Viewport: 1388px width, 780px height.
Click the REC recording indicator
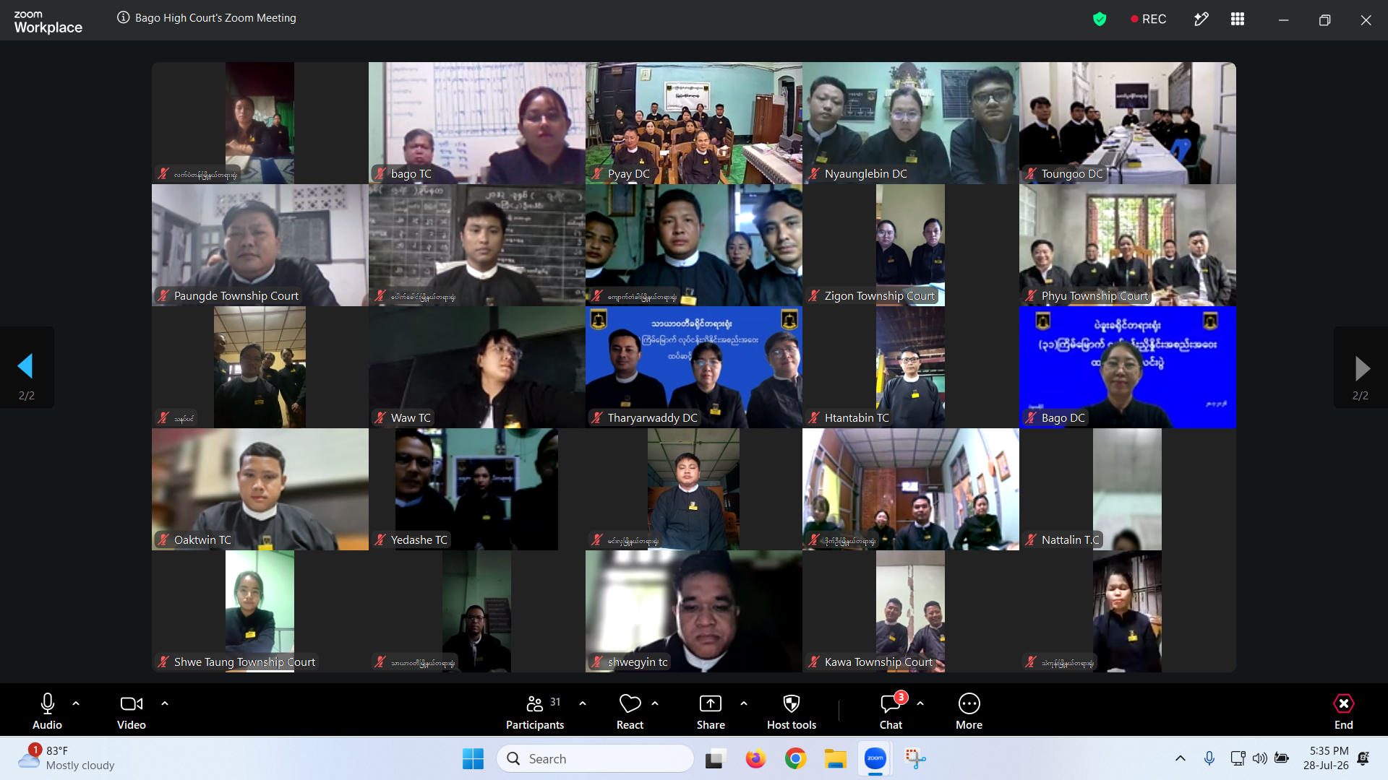pos(1149,19)
